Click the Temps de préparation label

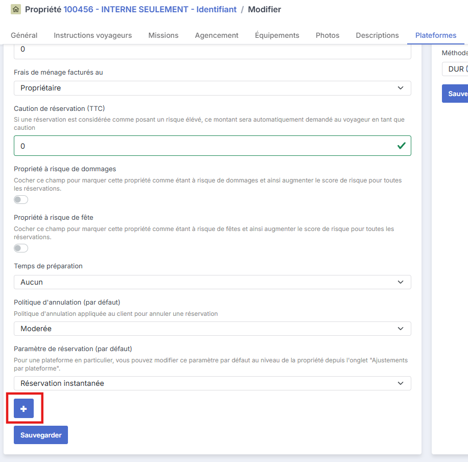coord(48,266)
